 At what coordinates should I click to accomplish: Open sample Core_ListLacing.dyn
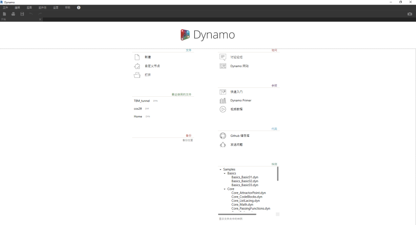tap(245, 201)
